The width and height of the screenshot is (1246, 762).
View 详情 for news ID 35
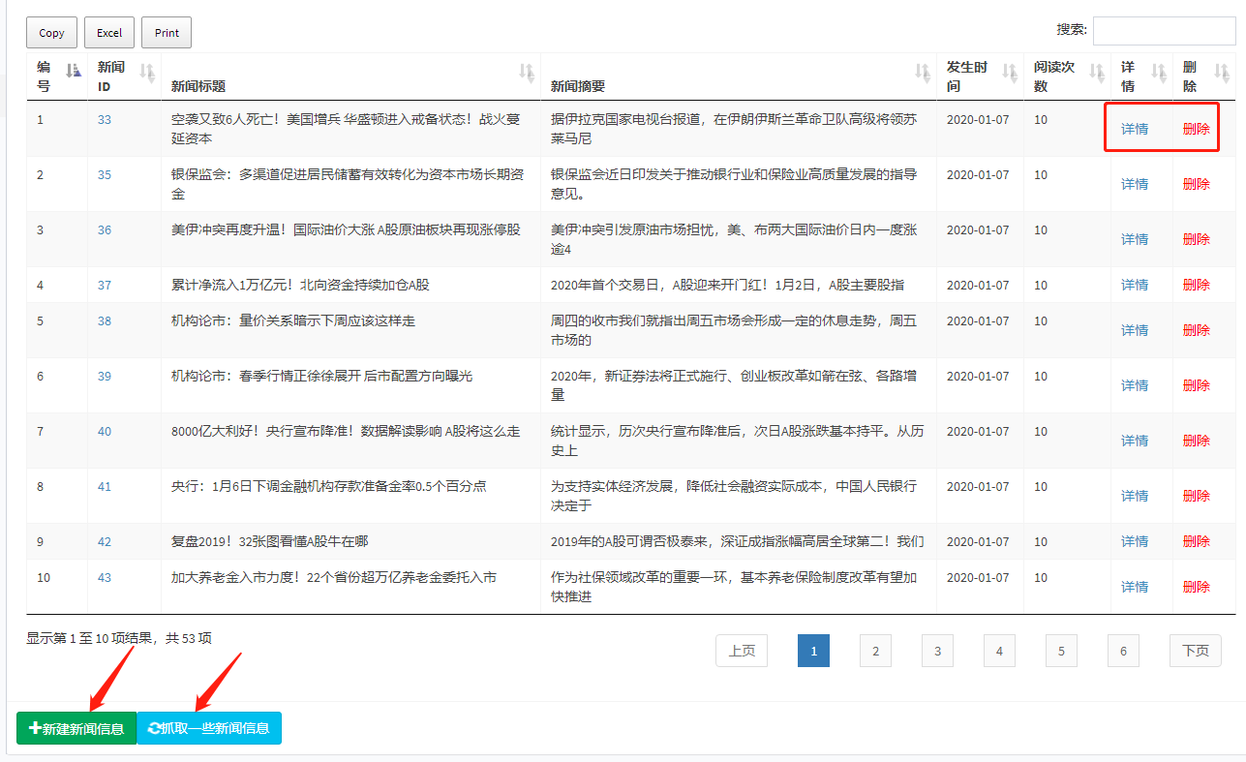pos(1135,184)
